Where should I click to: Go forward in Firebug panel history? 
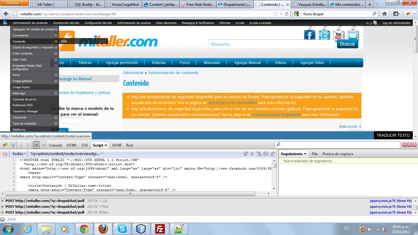(28, 145)
